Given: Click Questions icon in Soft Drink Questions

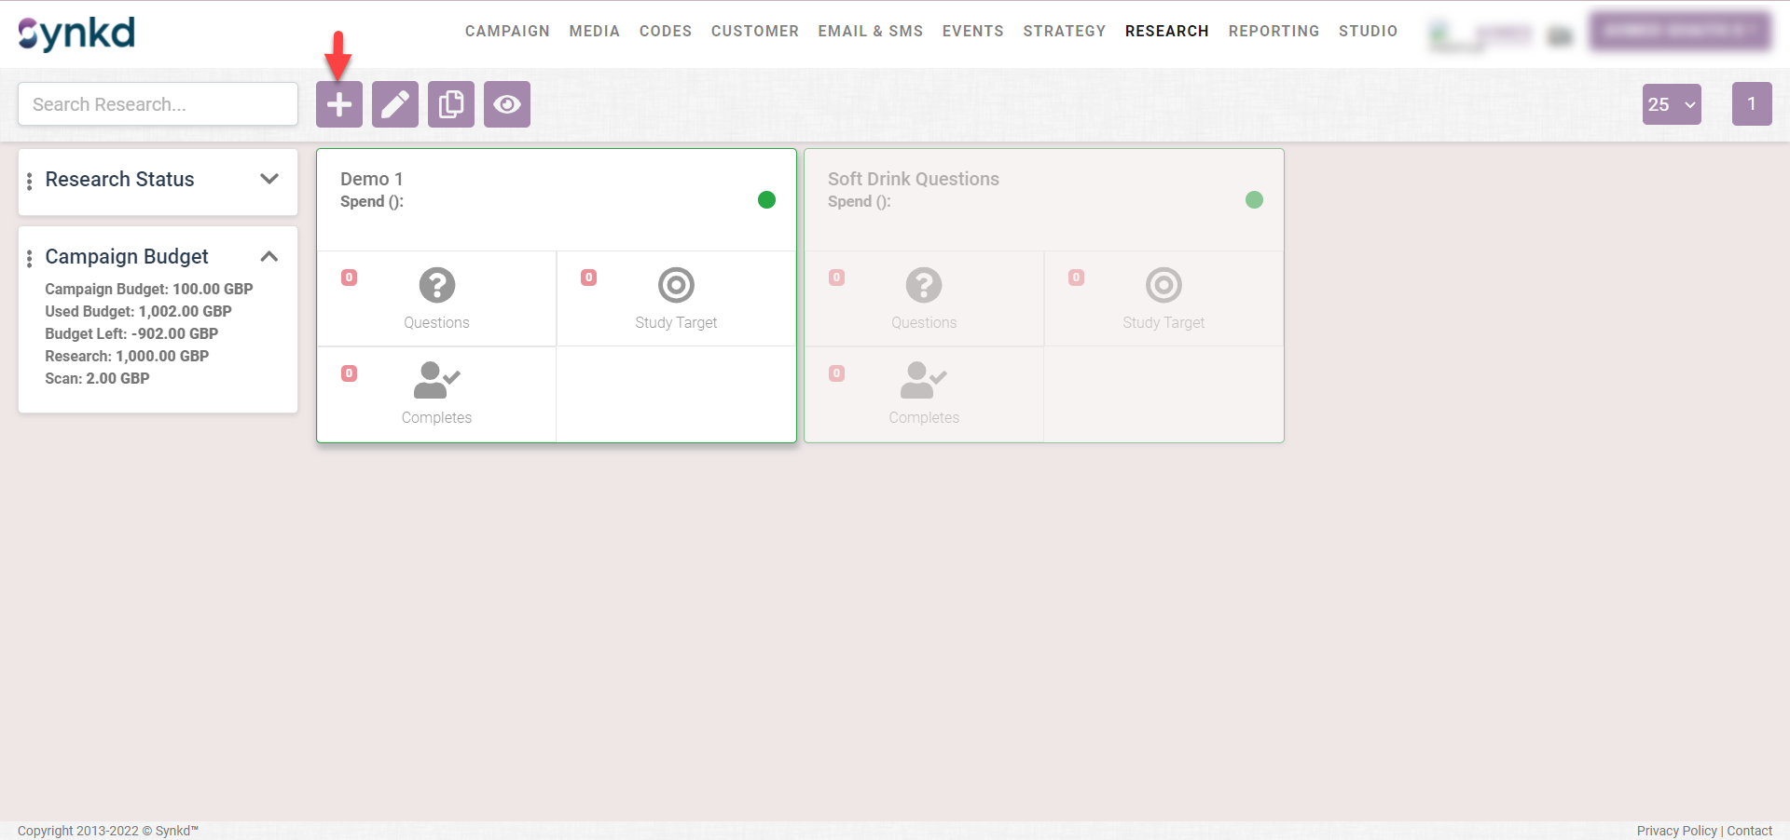Looking at the screenshot, I should [924, 286].
